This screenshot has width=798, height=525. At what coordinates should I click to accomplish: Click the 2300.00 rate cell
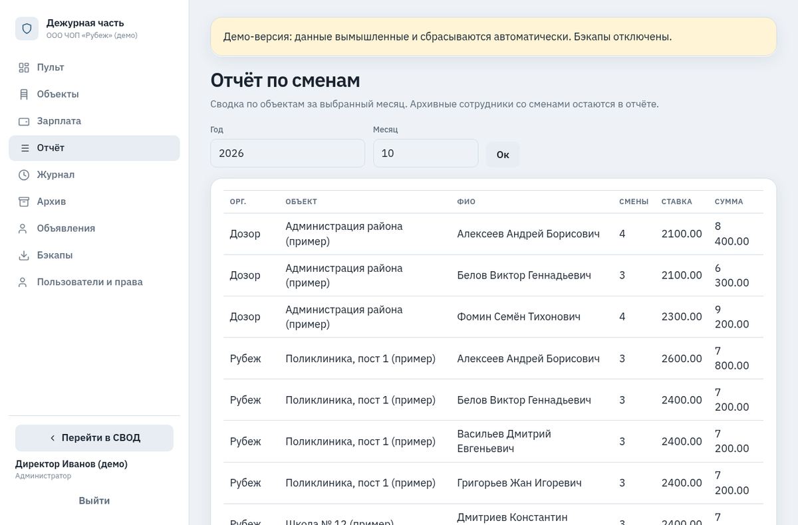pyautogui.click(x=682, y=317)
